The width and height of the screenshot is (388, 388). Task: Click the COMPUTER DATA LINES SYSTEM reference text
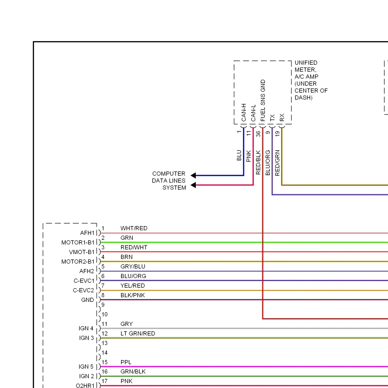(x=169, y=181)
